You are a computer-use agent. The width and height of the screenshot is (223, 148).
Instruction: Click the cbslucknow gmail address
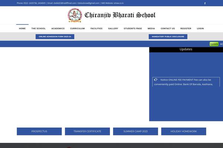coord(88,3)
